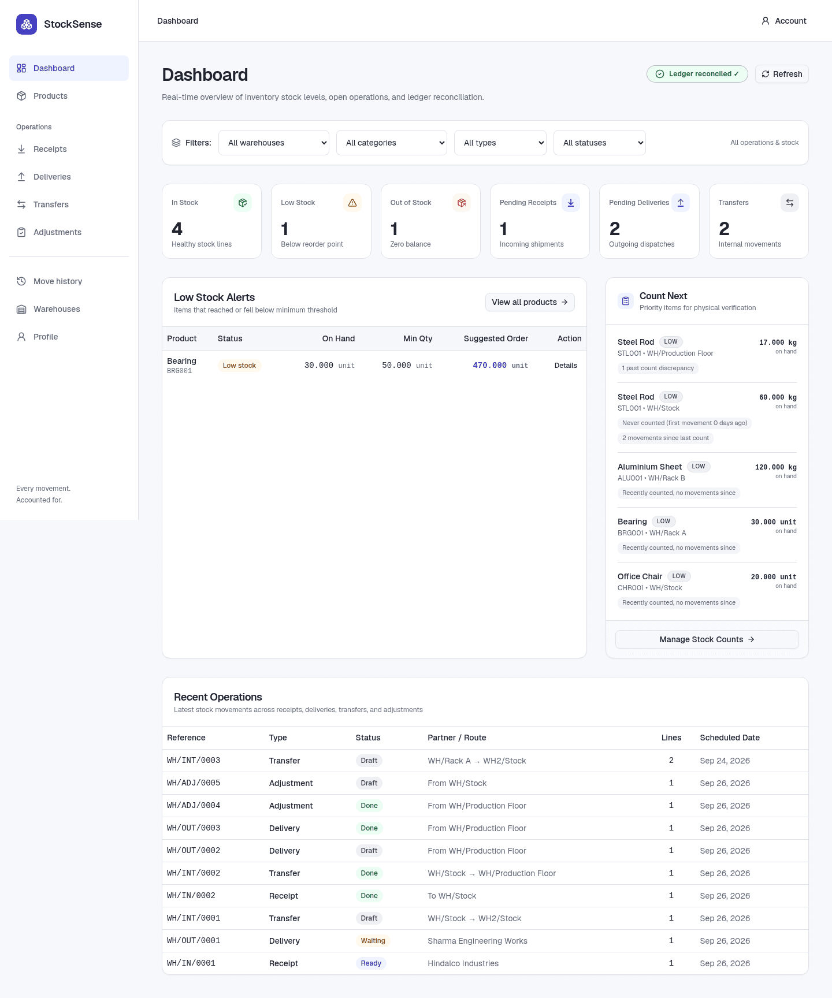Click the In Stock card box icon
This screenshot has width=832, height=998.
243,203
